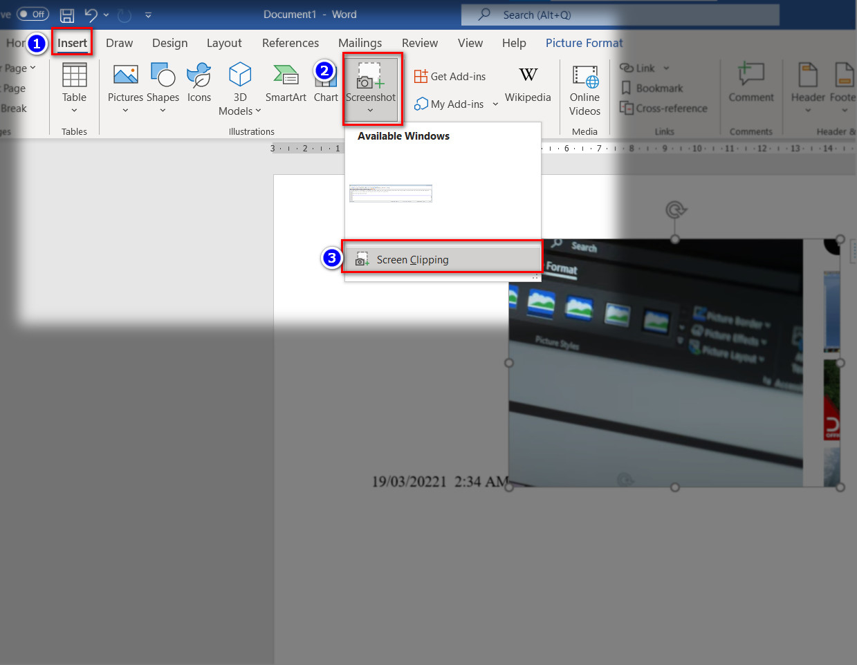This screenshot has height=665, width=857.
Task: Insert a Table from the ribbon
Action: [74, 88]
